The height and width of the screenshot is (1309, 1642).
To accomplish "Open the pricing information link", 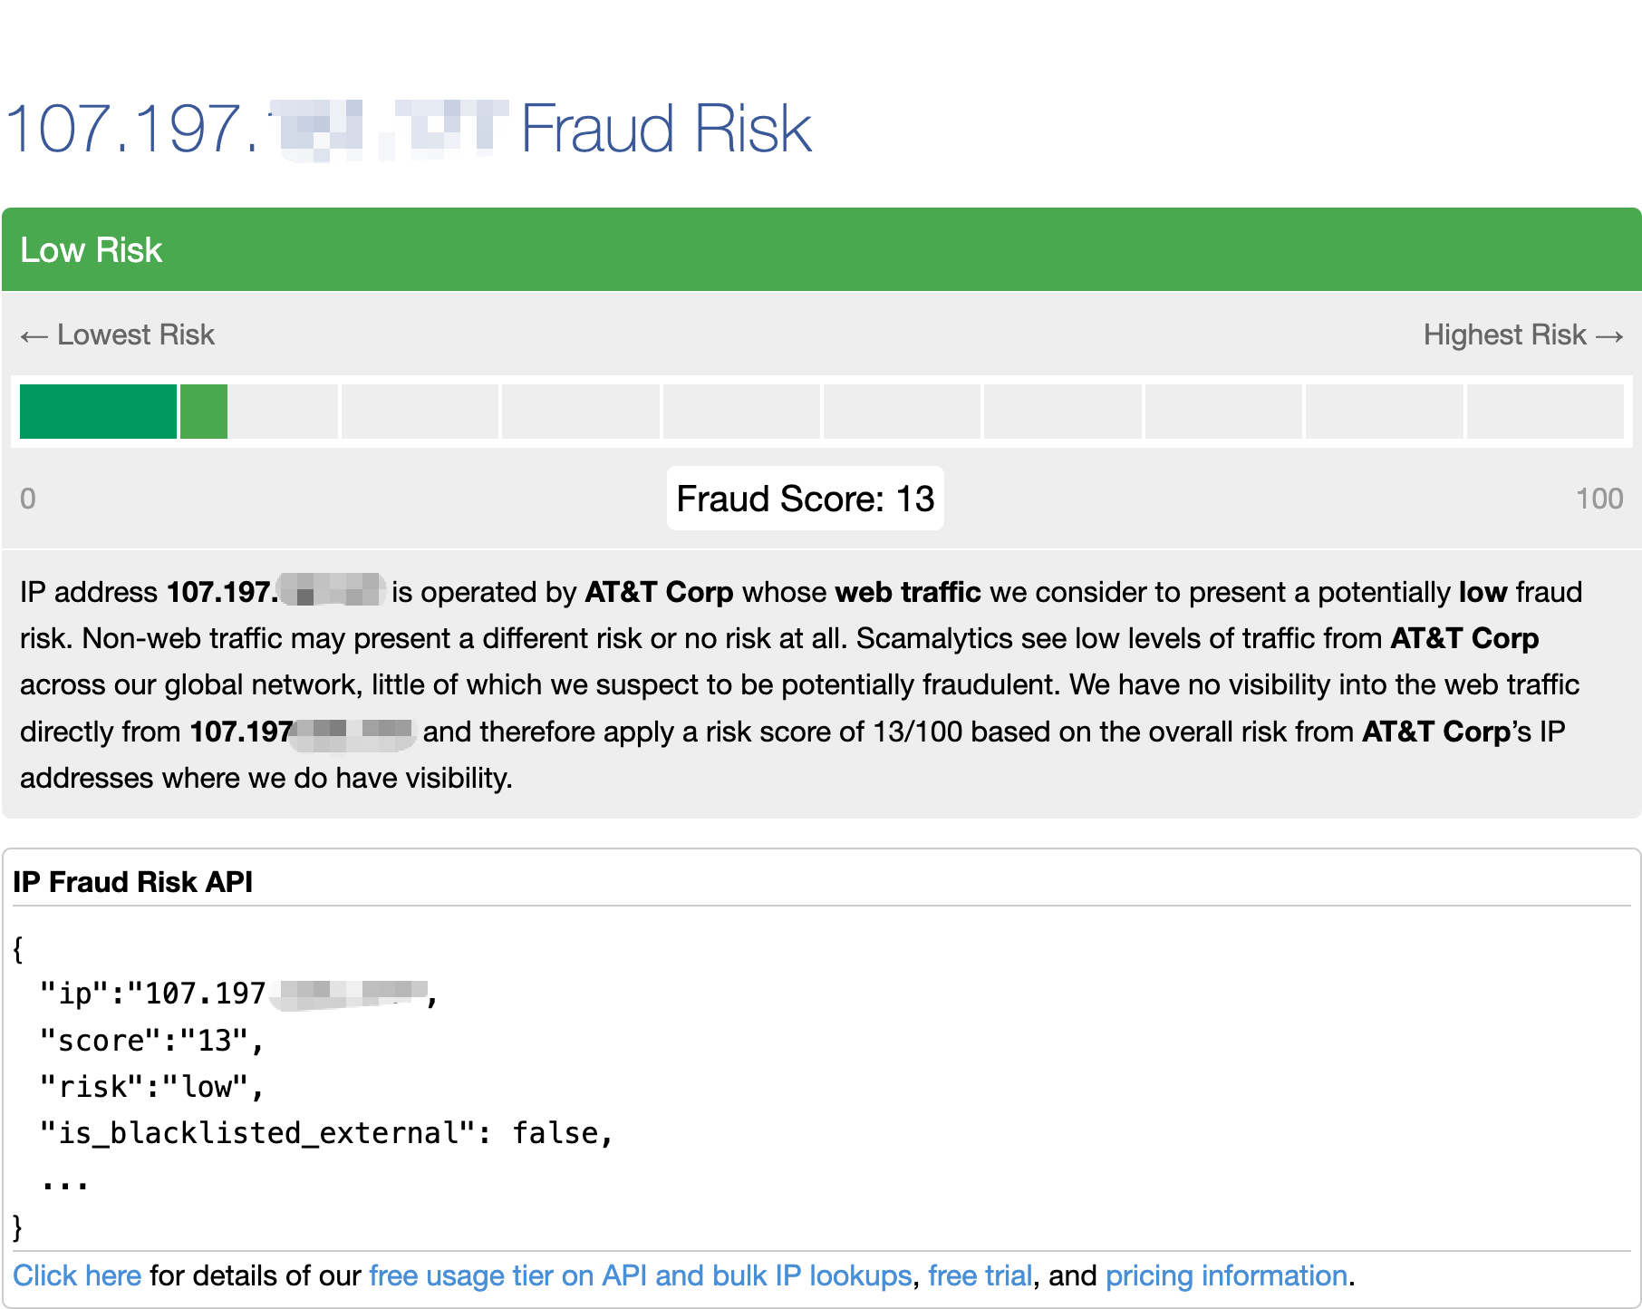I will click(1226, 1275).
